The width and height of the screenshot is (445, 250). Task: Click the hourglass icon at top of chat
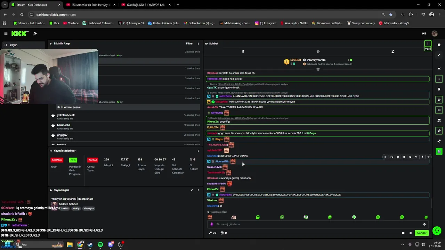[x=393, y=51]
